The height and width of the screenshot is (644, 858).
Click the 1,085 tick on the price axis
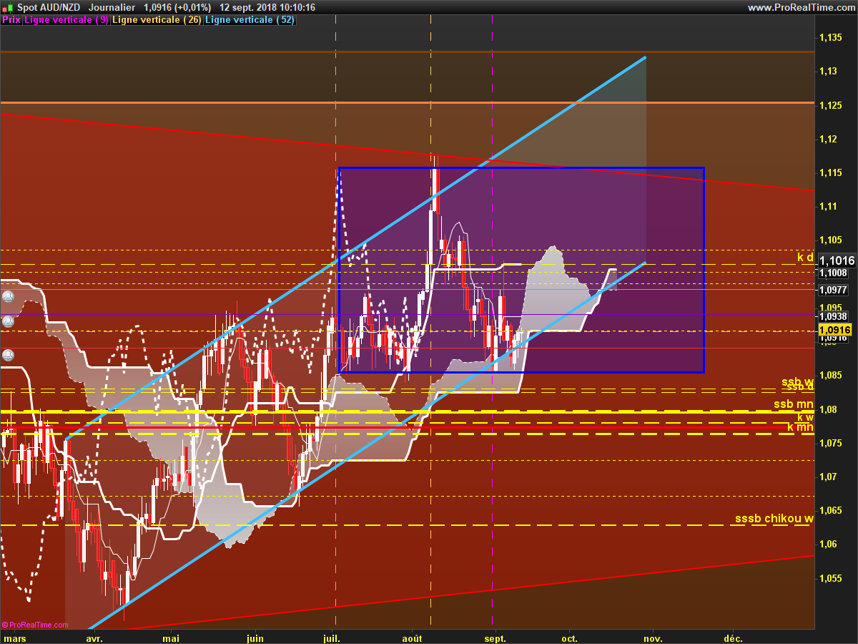[x=830, y=375]
